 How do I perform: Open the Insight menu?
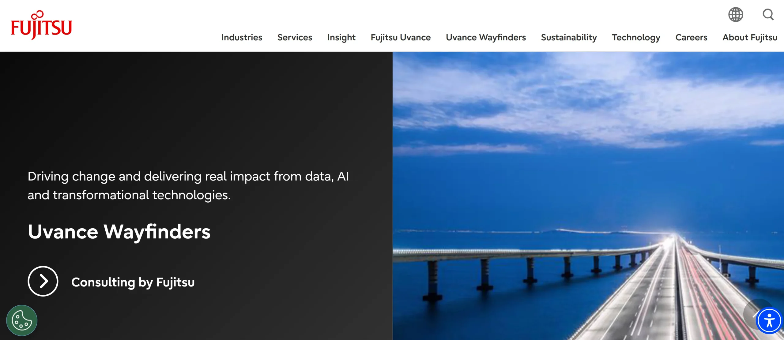click(x=341, y=38)
